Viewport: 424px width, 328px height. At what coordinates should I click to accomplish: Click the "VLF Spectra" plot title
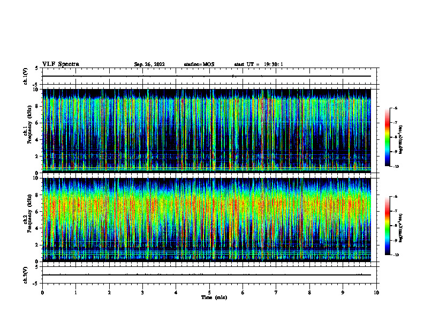(x=60, y=64)
